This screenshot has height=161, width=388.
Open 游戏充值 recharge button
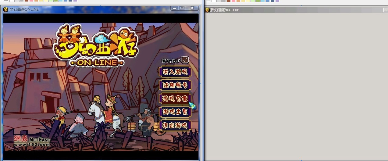pos(175,98)
